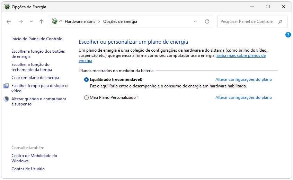Maximize the Opções de Energia window
Viewport: 293px width, 180px height.
[x=268, y=7]
